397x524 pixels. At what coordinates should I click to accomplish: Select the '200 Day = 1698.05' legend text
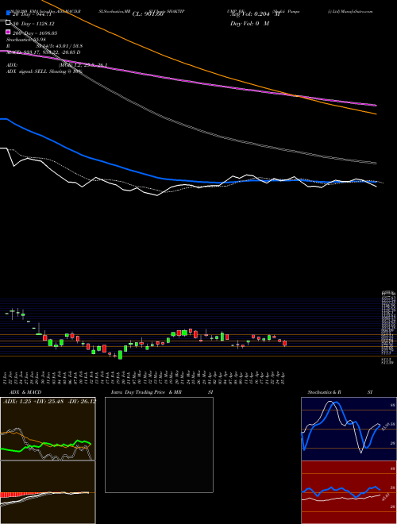coord(35,33)
